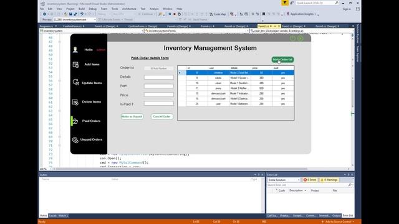399x224 pixels.
Task: Click the bookmark toolbar icon
Action: tap(264, 14)
